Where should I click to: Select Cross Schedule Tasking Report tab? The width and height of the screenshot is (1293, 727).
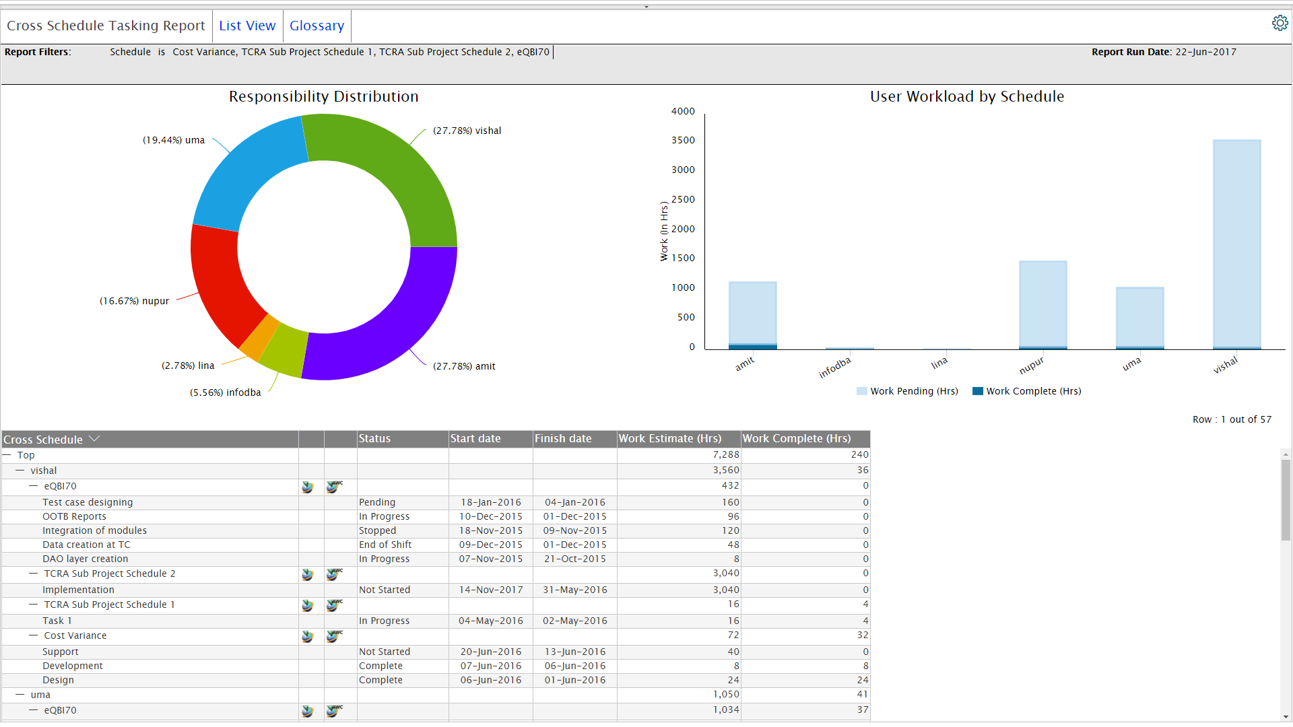(x=106, y=26)
